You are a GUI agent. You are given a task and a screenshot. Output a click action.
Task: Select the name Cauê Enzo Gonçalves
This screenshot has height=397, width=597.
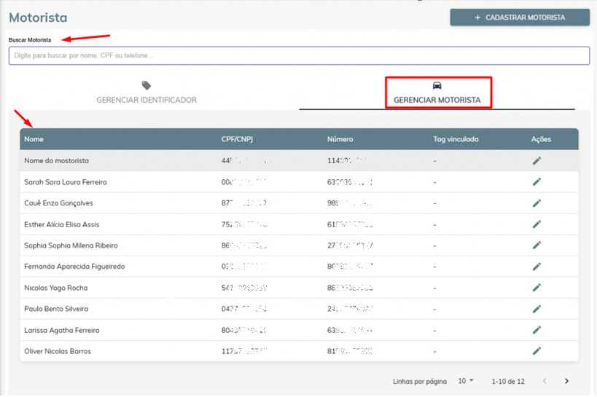point(58,203)
